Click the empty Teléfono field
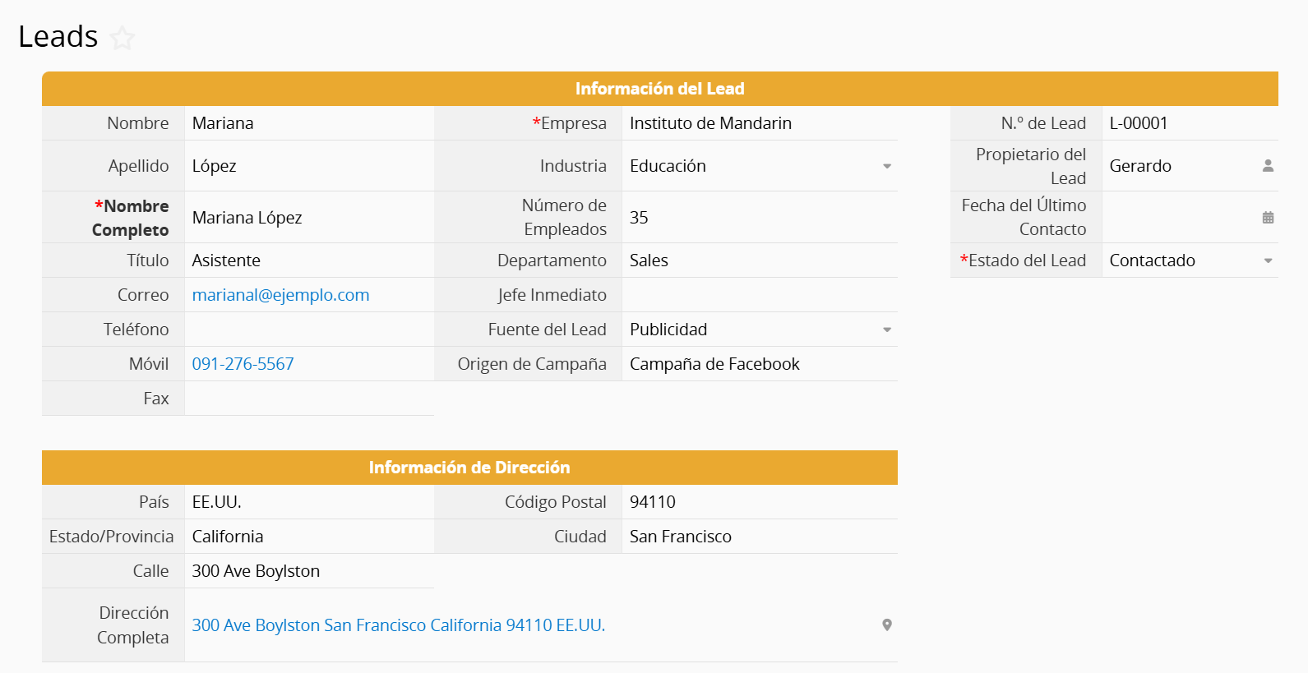The width and height of the screenshot is (1308, 673). coord(308,330)
